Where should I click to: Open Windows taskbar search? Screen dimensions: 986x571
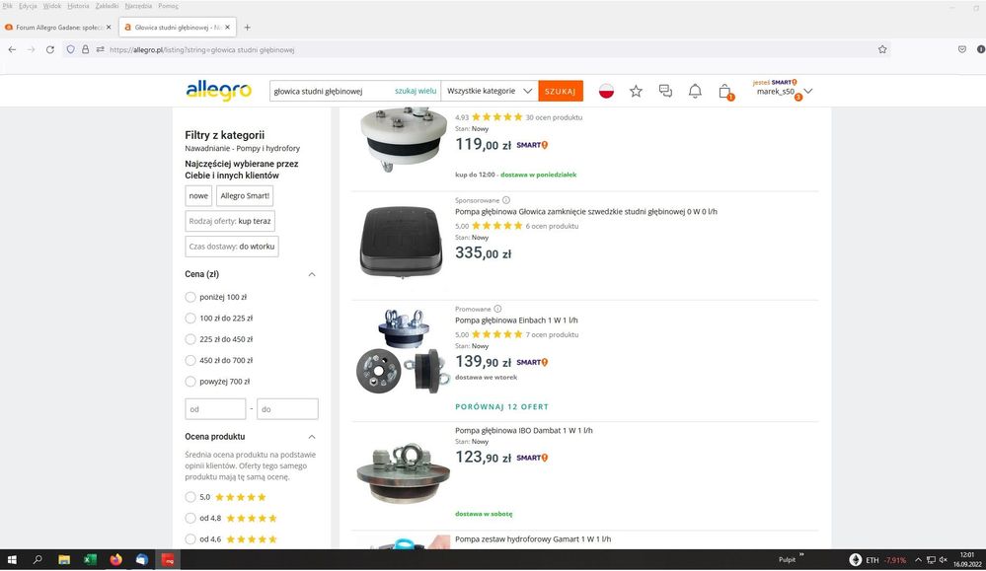38,560
